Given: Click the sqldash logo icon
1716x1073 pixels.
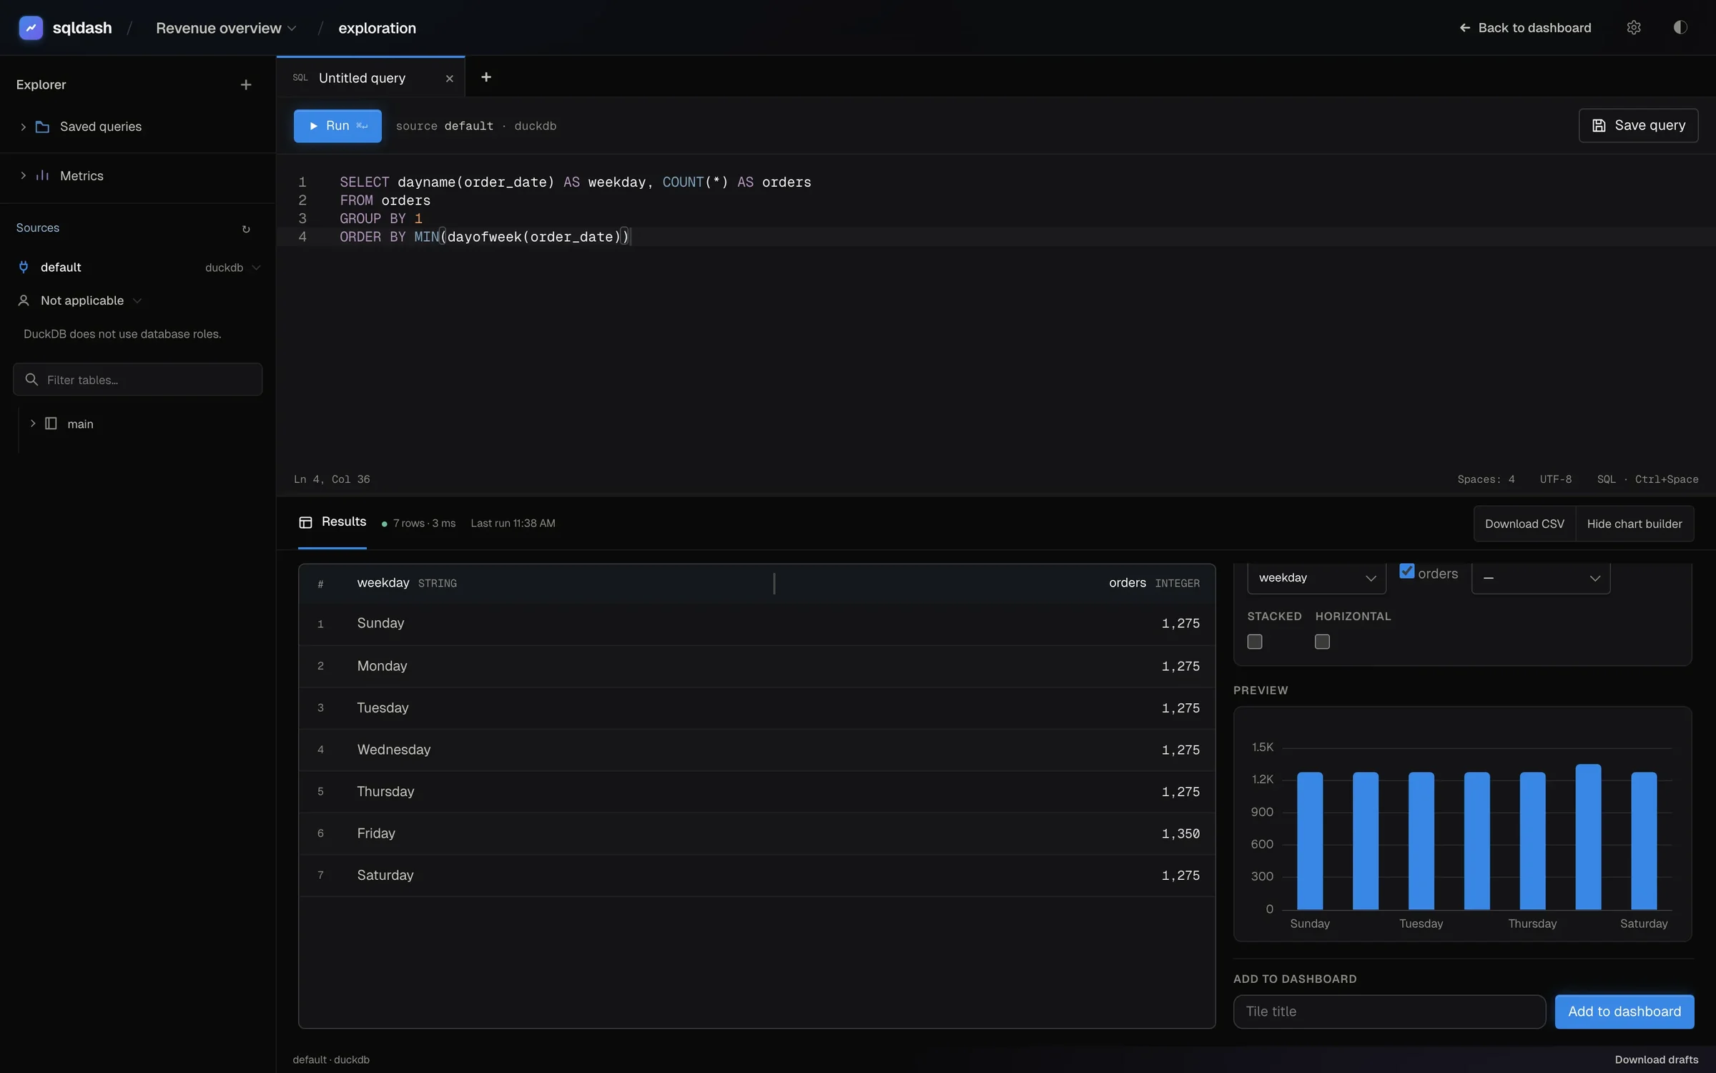Looking at the screenshot, I should pos(31,28).
